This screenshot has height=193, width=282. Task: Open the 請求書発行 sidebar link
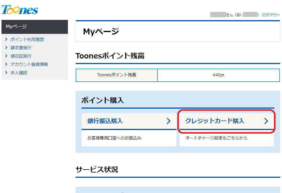coord(21,48)
